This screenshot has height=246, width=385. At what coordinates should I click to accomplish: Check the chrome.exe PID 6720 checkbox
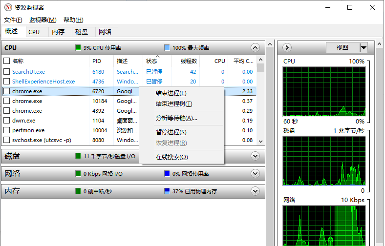(7, 91)
